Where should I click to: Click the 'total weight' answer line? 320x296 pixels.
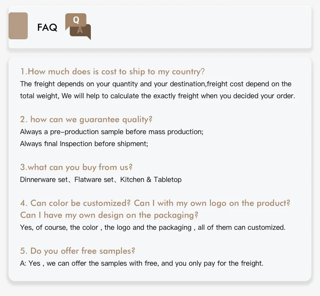[x=157, y=96]
